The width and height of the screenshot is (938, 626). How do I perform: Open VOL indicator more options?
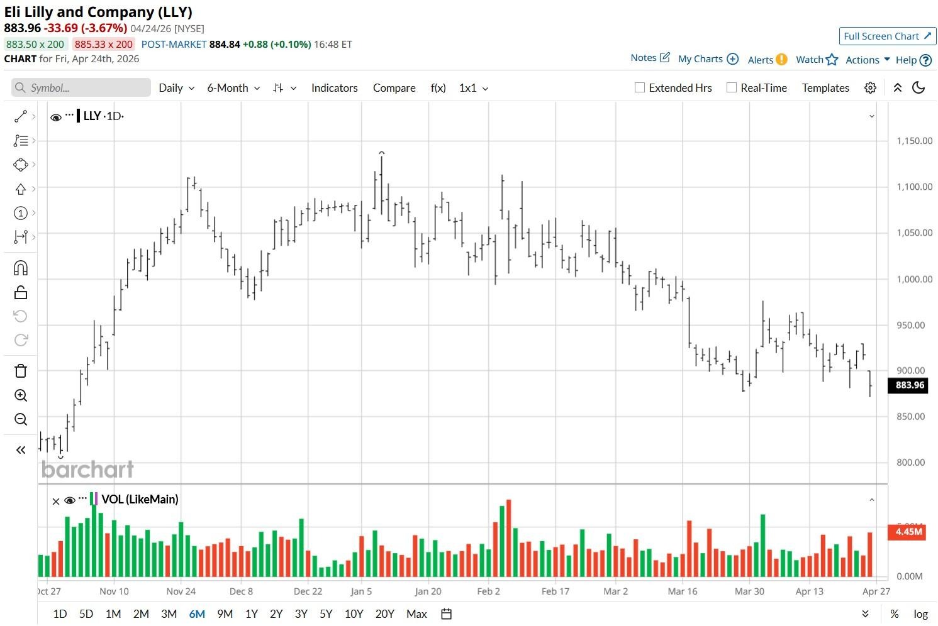[x=82, y=498]
